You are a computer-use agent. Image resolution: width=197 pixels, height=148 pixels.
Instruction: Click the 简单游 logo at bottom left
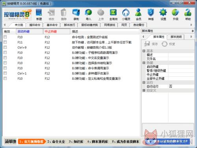coord(10,141)
